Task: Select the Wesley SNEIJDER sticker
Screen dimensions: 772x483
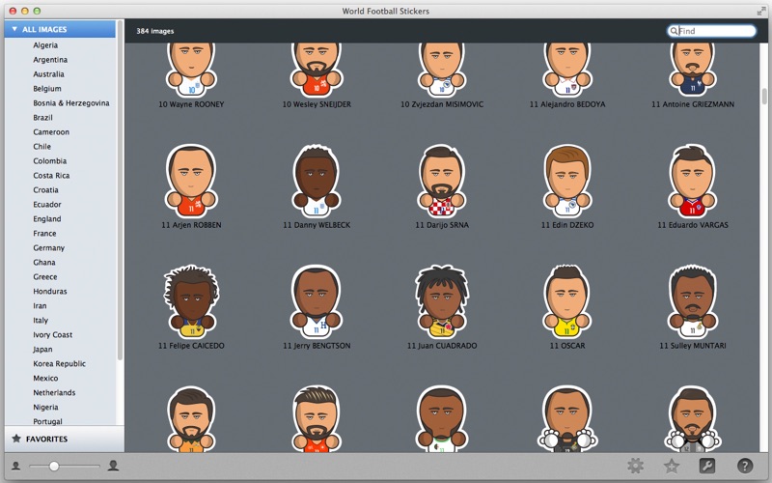Action: (x=317, y=71)
